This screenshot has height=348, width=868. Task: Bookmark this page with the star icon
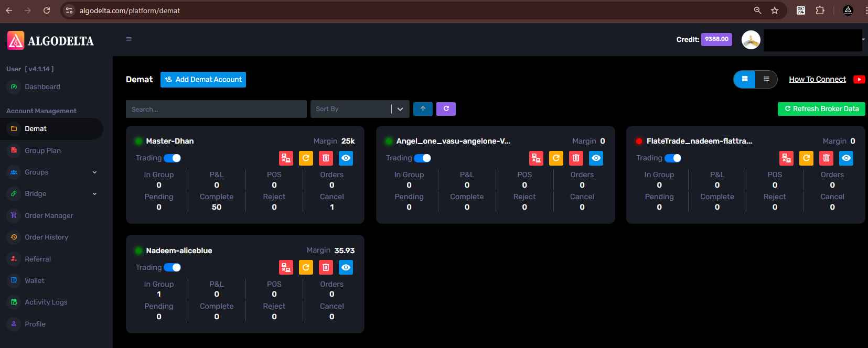pos(775,10)
